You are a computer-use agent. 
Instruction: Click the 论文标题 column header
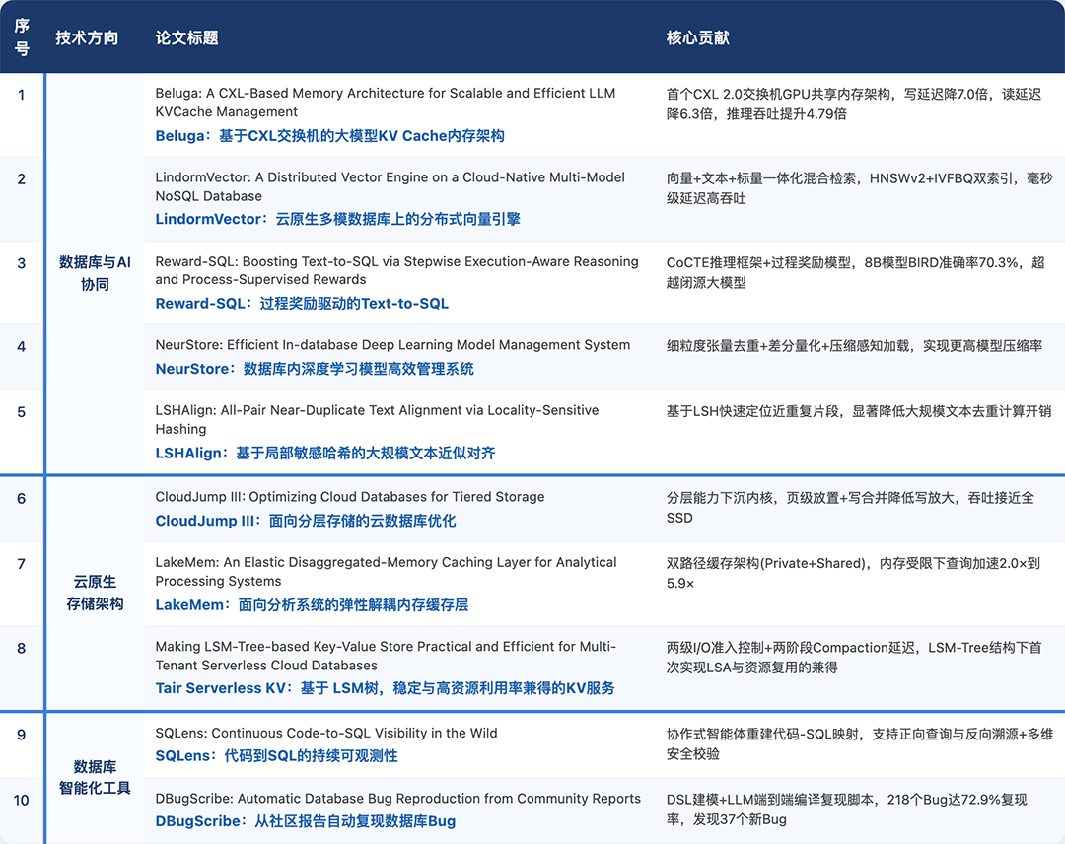tap(186, 38)
